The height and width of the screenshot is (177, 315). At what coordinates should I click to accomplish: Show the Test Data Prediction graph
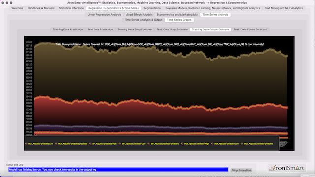100,29
